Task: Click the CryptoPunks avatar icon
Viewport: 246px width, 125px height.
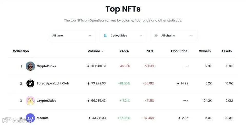Action: coord(30,66)
